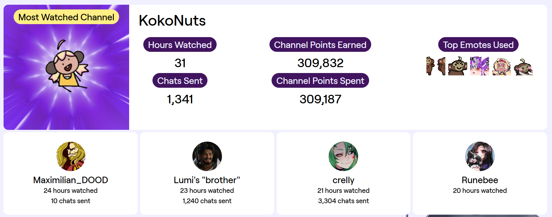552x217 pixels.
Task: Click the Chats Sent label
Action: [x=180, y=81]
